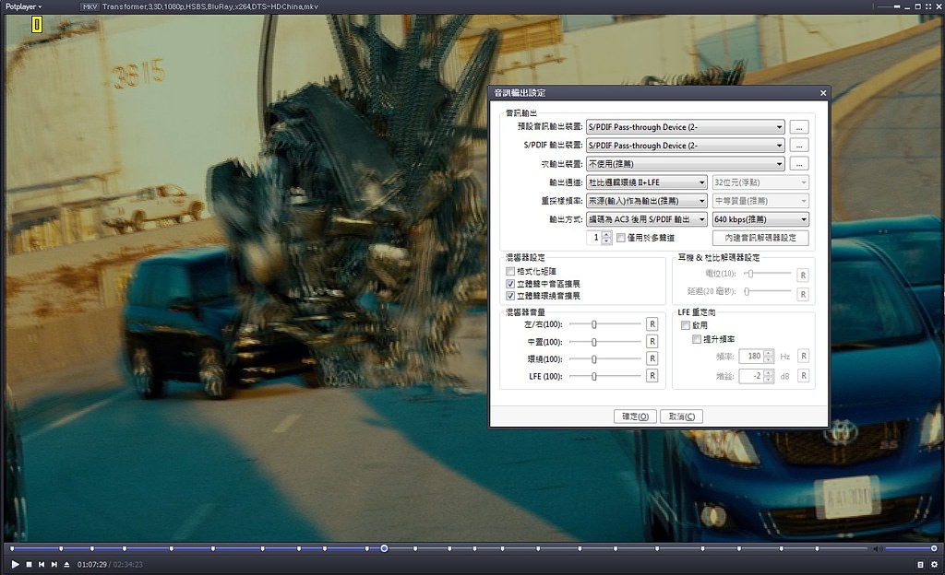Close the 音訊輸出設定 dialog

pos(823,93)
